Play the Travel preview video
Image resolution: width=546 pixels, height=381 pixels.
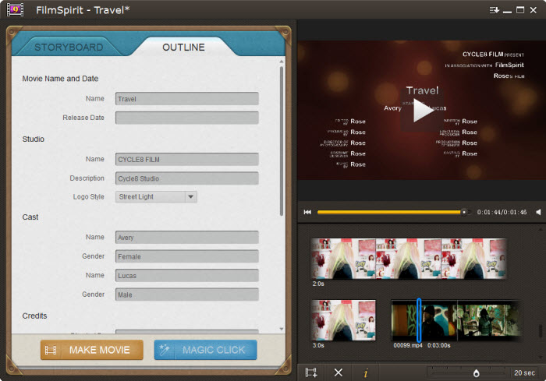coord(422,111)
